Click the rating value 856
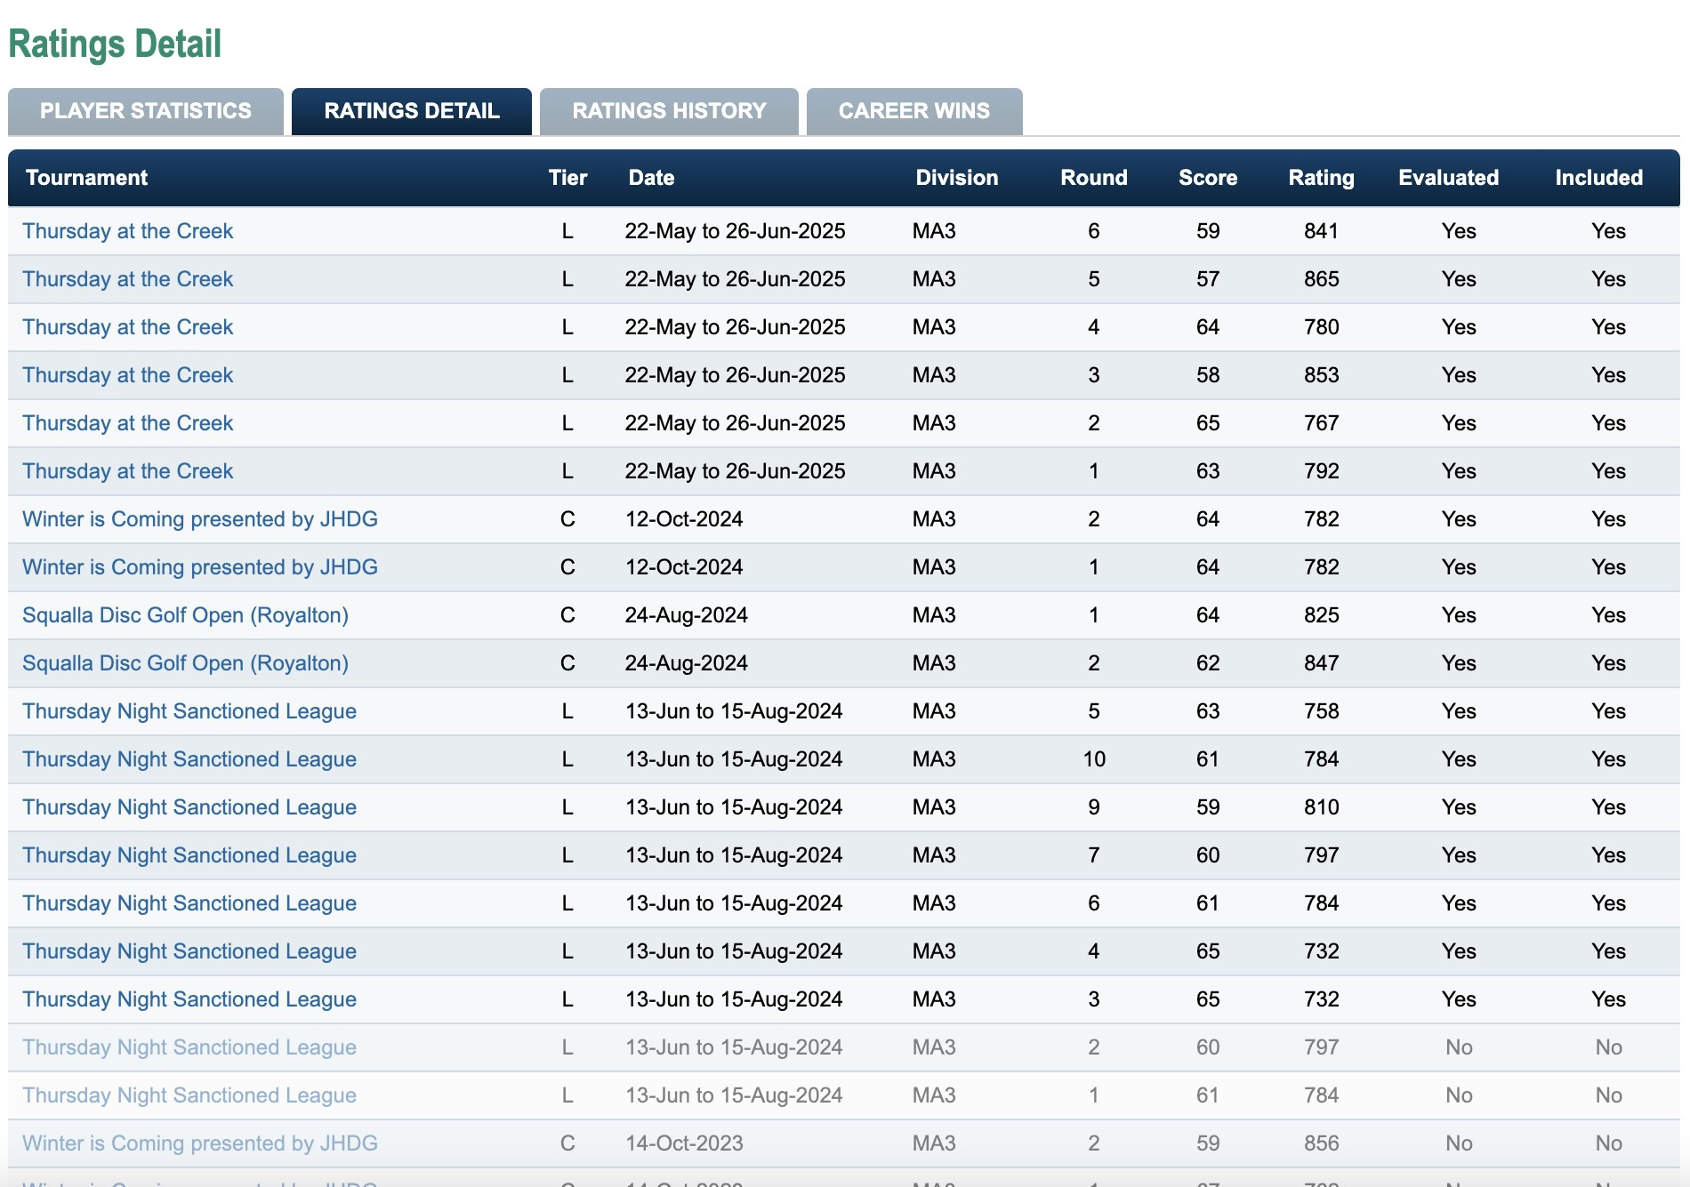The image size is (1690, 1187). 1322,1143
